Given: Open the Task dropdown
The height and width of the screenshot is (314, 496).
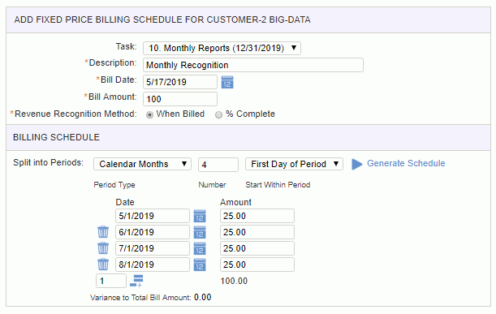Looking at the screenshot, I should click(x=222, y=48).
